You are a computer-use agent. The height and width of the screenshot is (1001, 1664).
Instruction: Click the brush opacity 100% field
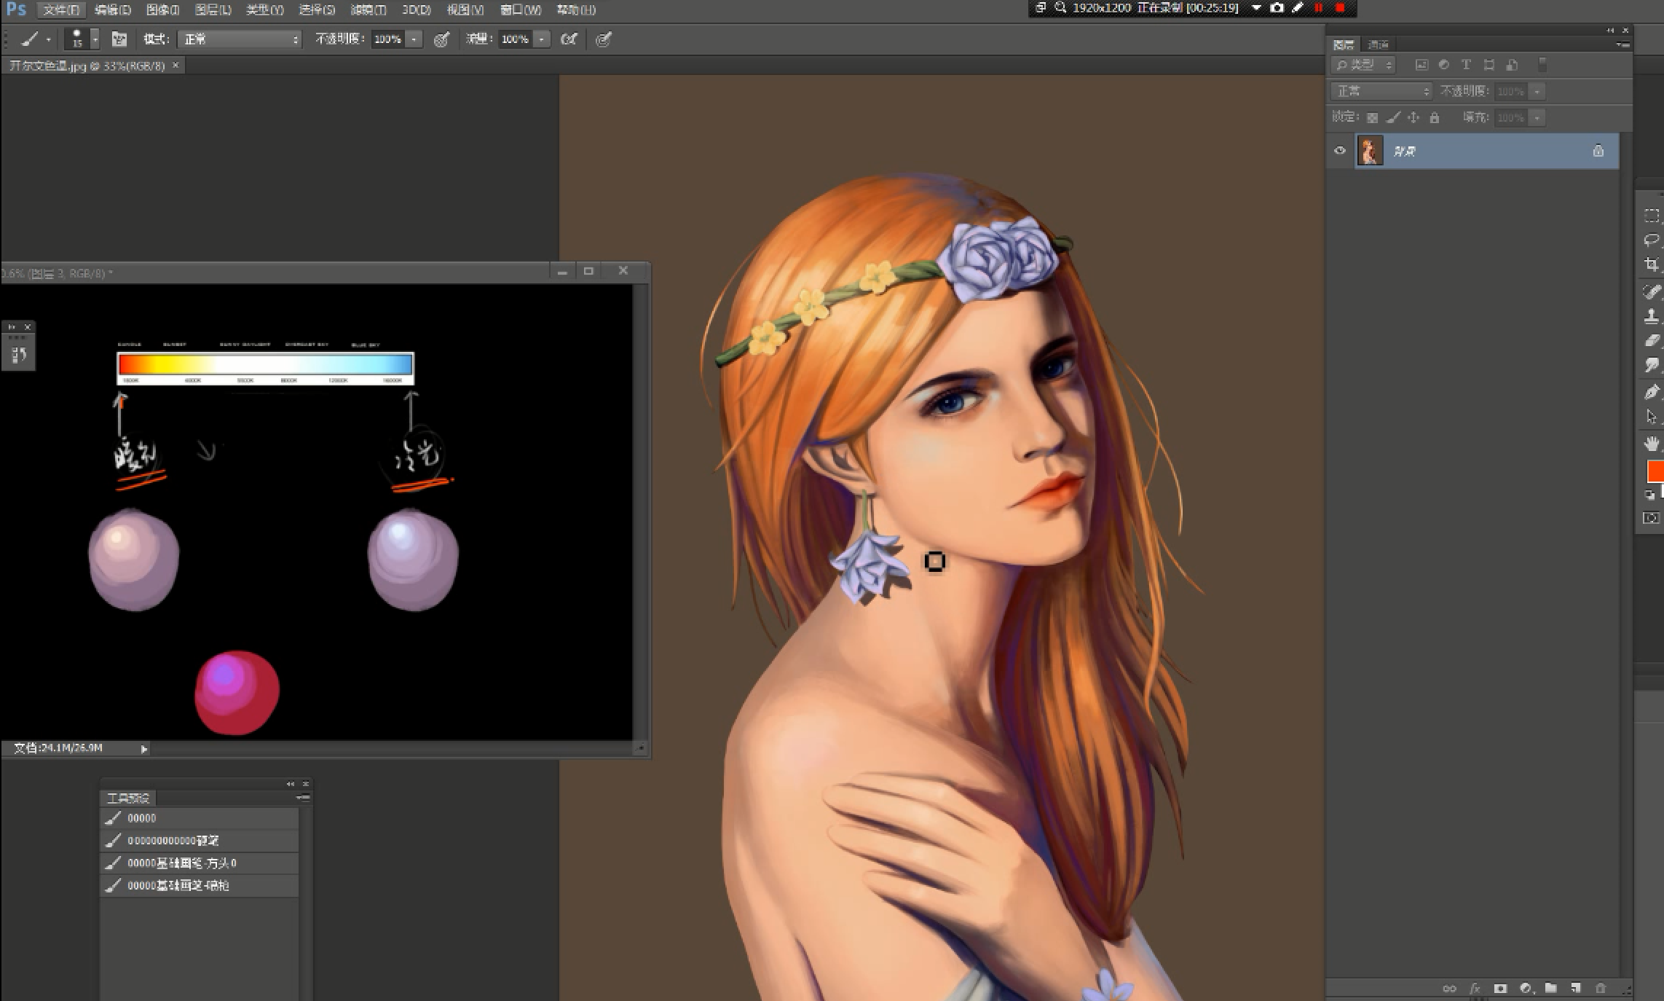point(387,39)
